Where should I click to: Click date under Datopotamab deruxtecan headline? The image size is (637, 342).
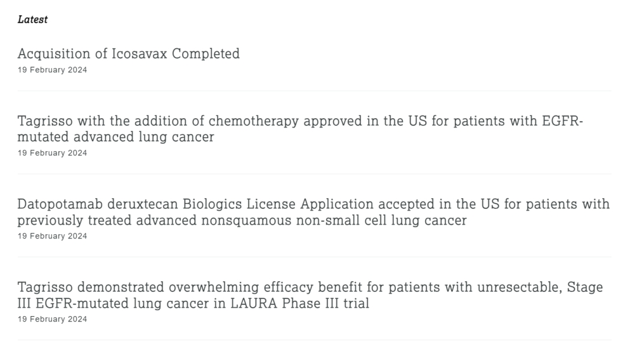pyautogui.click(x=52, y=236)
